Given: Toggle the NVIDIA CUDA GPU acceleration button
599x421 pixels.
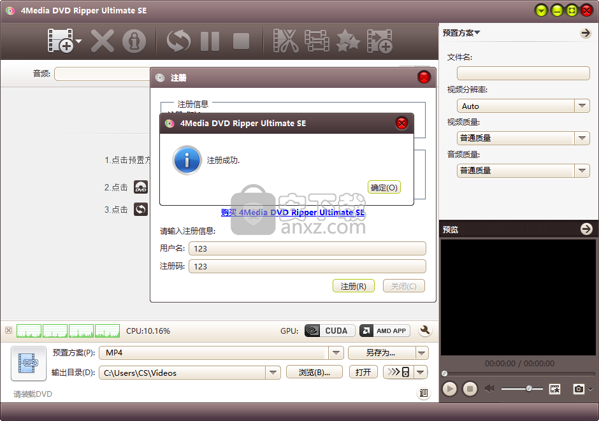Looking at the screenshot, I should 329,331.
